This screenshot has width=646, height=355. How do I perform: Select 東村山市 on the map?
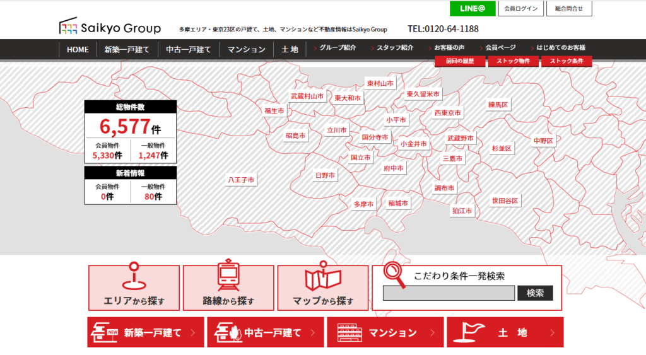(x=380, y=83)
